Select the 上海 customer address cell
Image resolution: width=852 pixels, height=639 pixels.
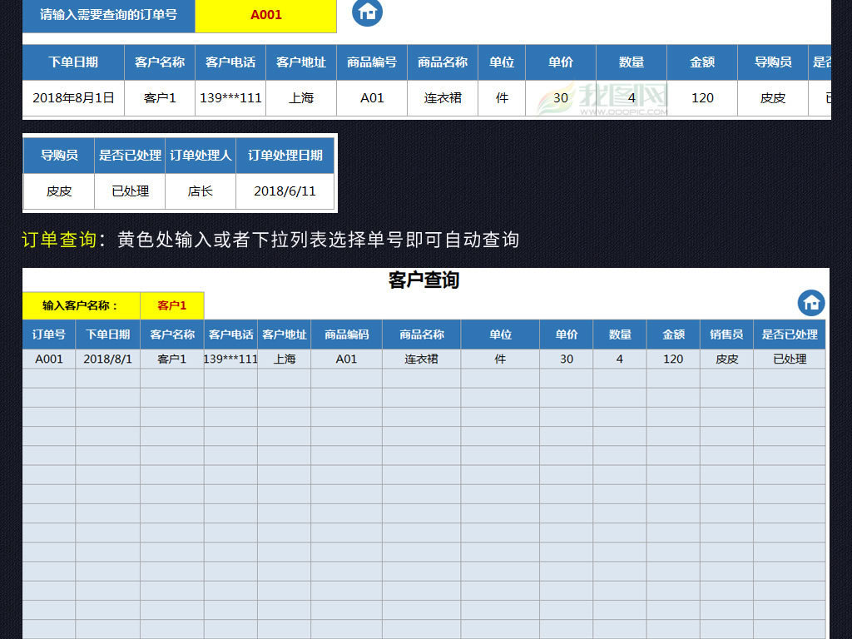coord(301,98)
